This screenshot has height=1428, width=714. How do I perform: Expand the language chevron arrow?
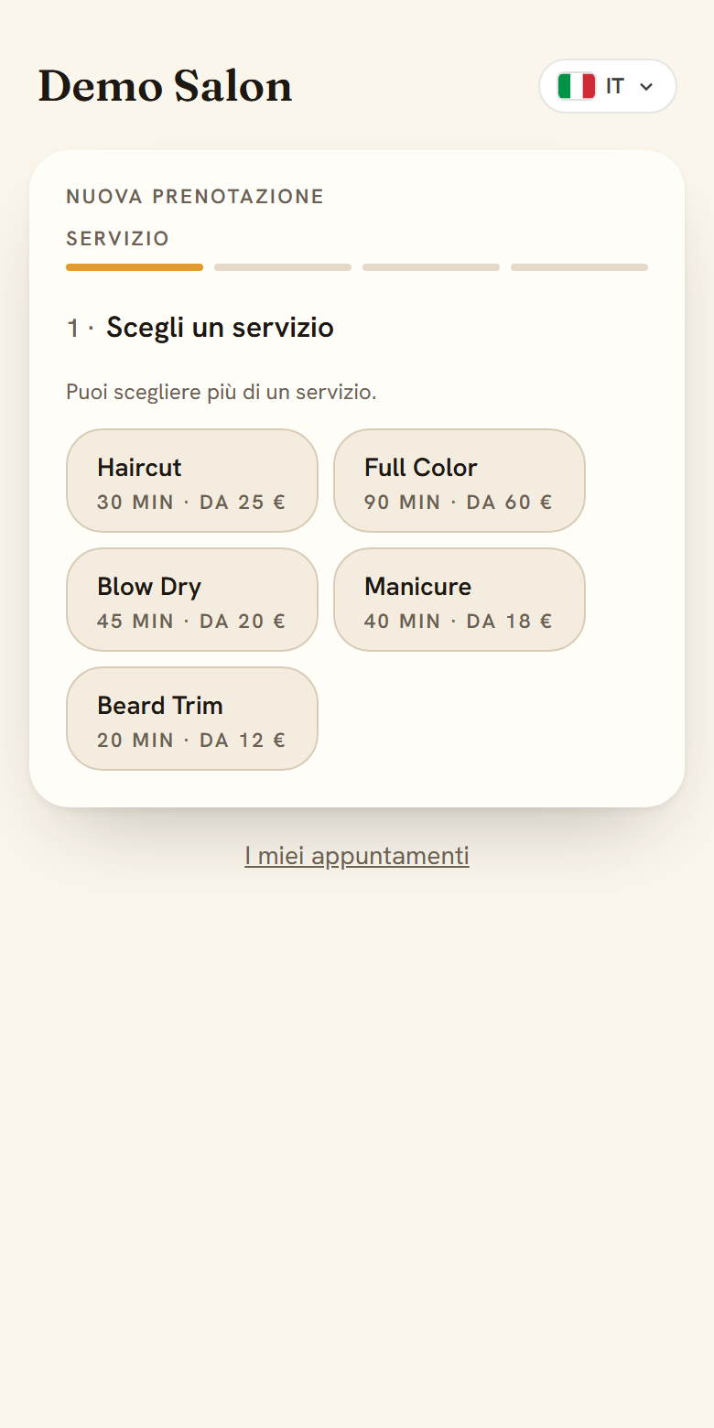(x=646, y=87)
